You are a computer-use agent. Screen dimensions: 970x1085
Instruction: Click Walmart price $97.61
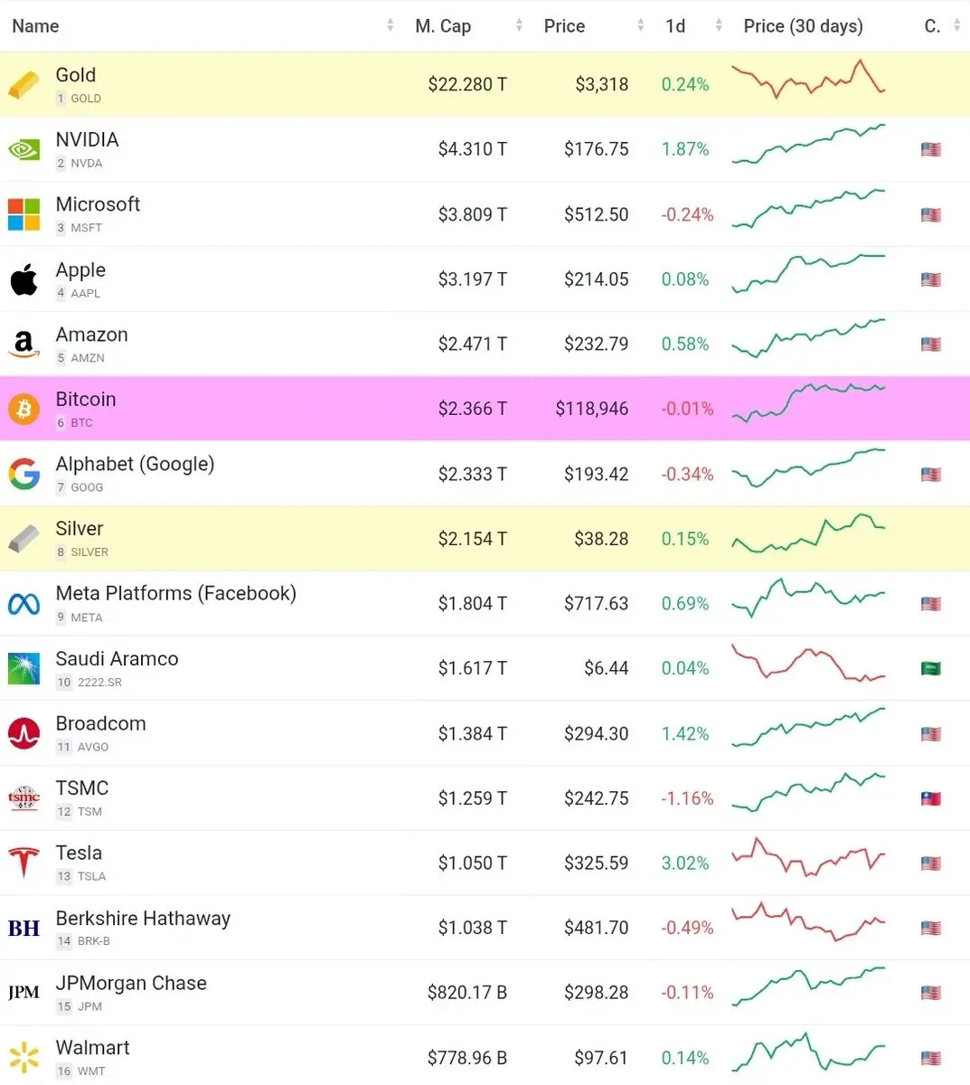600,1058
